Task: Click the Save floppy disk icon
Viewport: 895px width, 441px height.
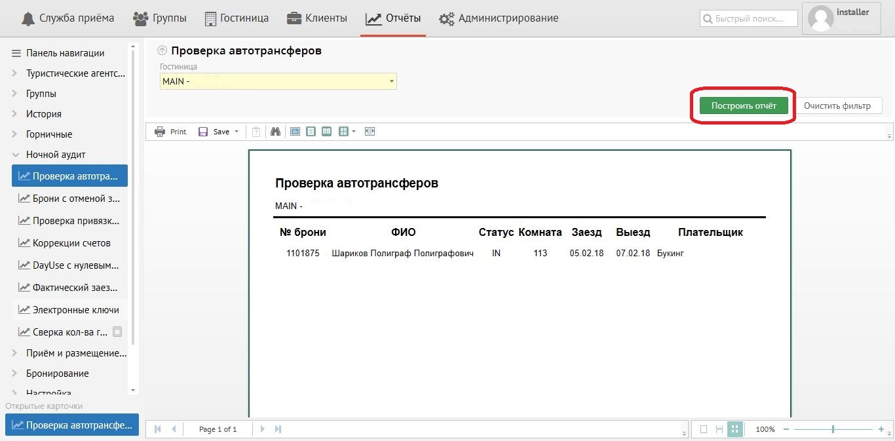Action: [x=203, y=132]
